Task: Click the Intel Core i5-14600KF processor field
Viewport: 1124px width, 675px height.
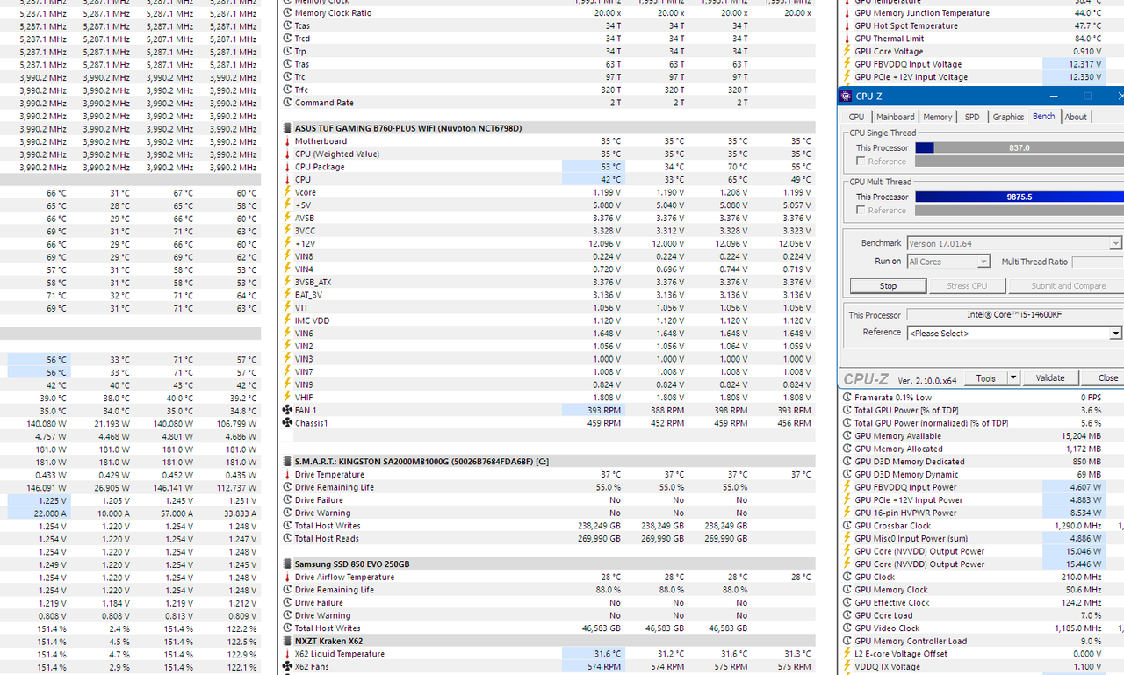Action: click(x=1014, y=315)
